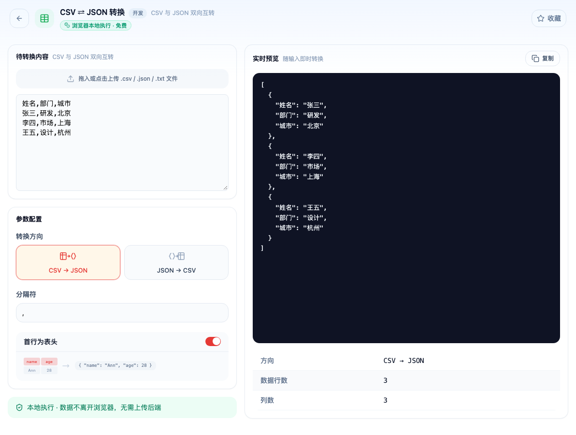Click the 转换方向 label
This screenshot has height=435, width=576.
point(29,236)
